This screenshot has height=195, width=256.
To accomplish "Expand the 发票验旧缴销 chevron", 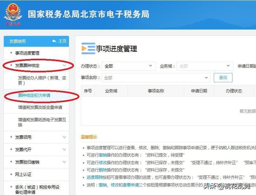I will [x=64, y=162].
